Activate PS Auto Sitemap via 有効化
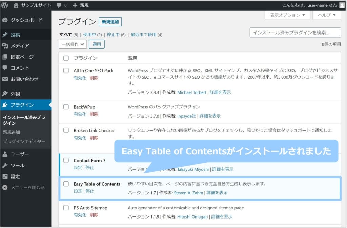 click(80, 215)
